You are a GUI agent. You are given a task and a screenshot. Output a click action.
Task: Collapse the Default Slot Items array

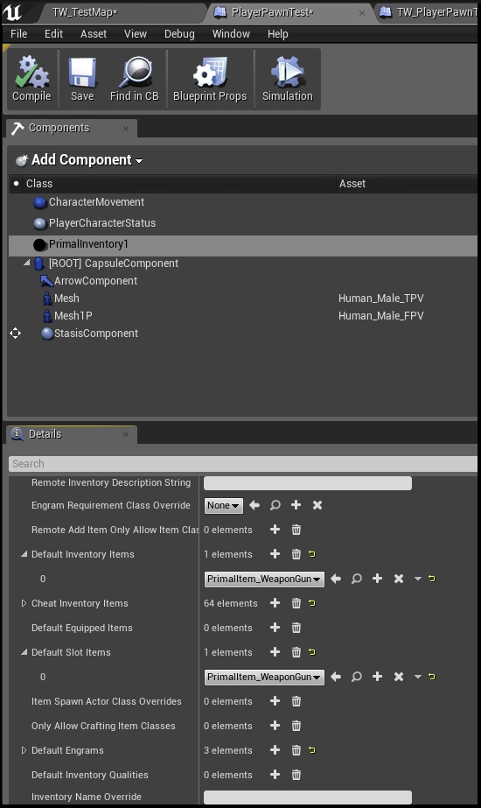pyautogui.click(x=24, y=652)
